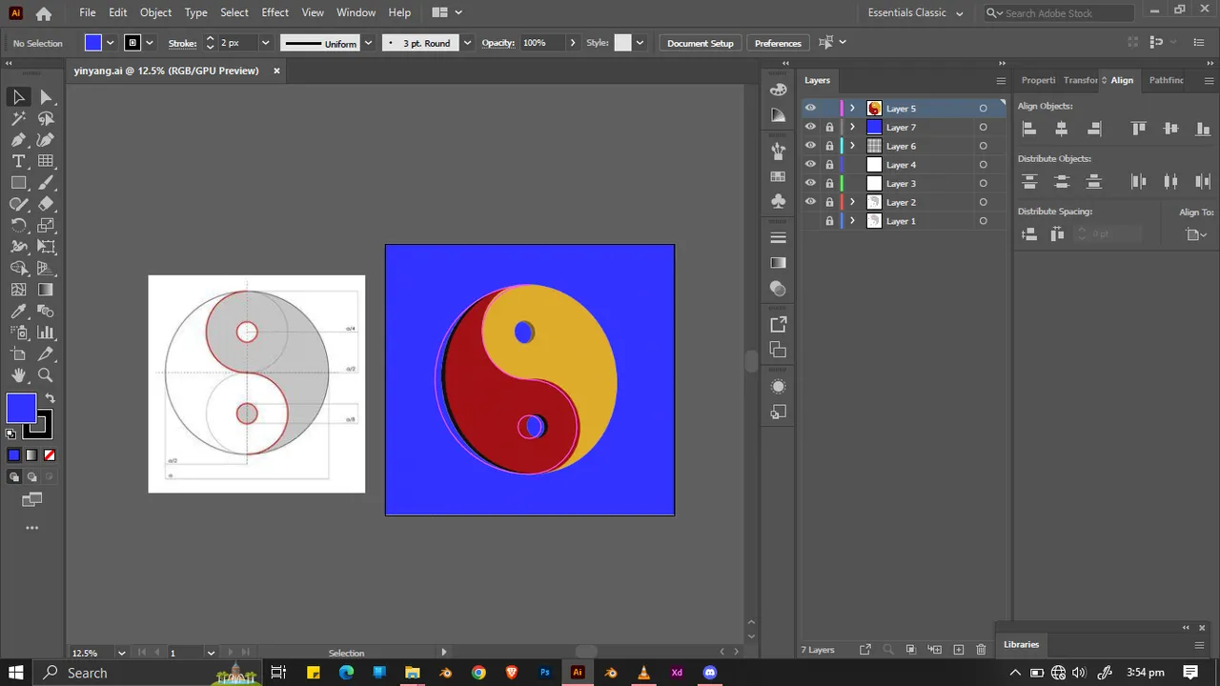
Task: Select the Pen tool
Action: tap(18, 139)
